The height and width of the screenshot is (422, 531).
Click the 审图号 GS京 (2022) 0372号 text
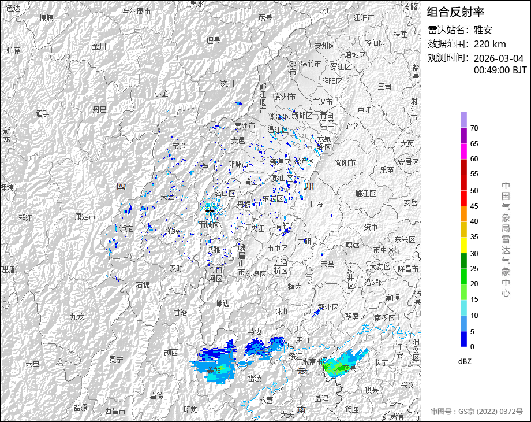coord(477,412)
